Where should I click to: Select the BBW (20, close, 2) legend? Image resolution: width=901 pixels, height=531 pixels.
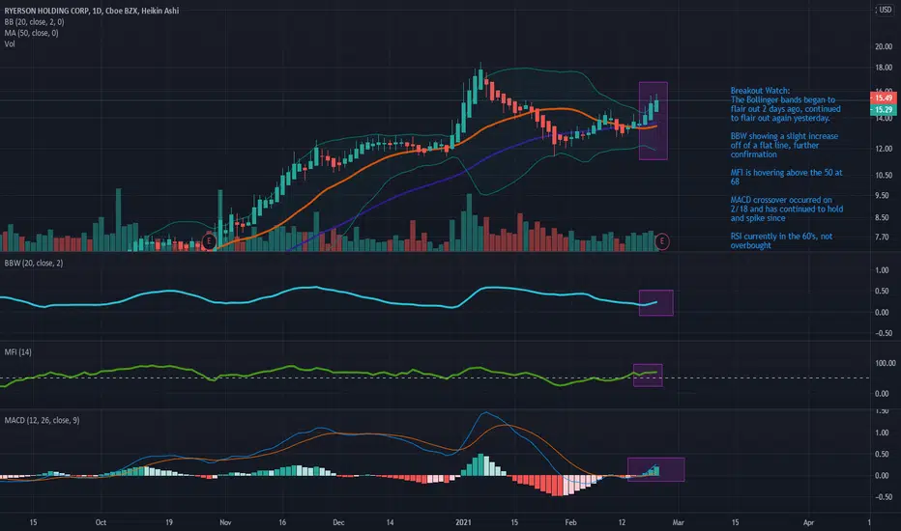[34, 263]
